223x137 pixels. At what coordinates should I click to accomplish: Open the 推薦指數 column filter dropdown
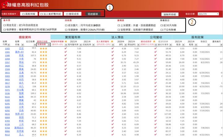(x=49, y=45)
